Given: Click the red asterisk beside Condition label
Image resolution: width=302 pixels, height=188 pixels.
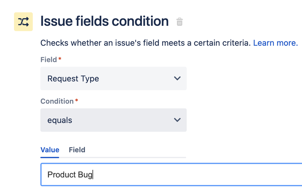Looking at the screenshot, I should 77,101.
